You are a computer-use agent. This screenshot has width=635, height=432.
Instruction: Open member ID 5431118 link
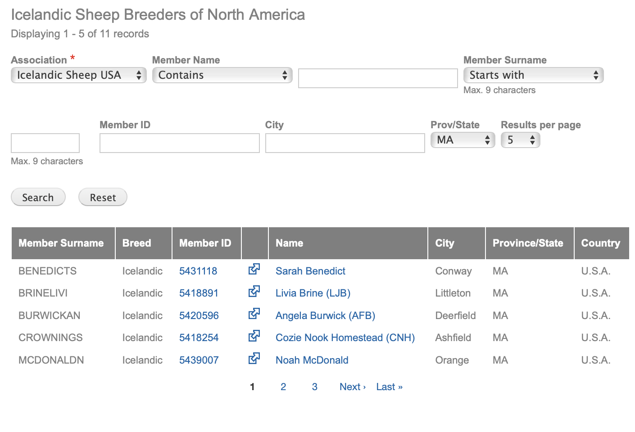pos(198,271)
